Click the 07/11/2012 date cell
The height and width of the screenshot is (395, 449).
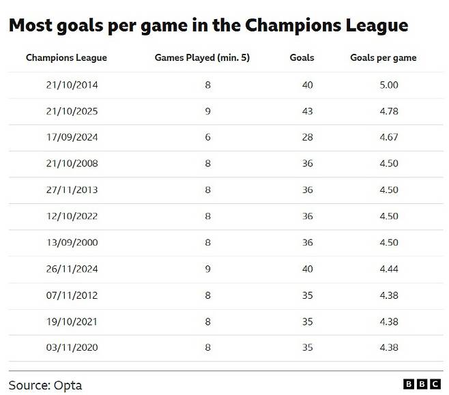(66, 295)
